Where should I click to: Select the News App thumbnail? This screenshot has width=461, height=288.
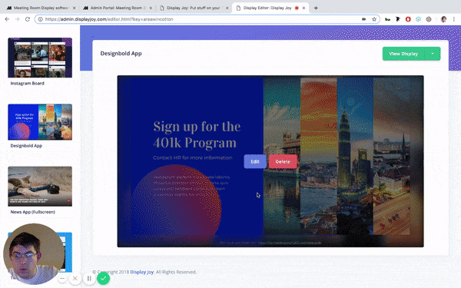(40, 187)
